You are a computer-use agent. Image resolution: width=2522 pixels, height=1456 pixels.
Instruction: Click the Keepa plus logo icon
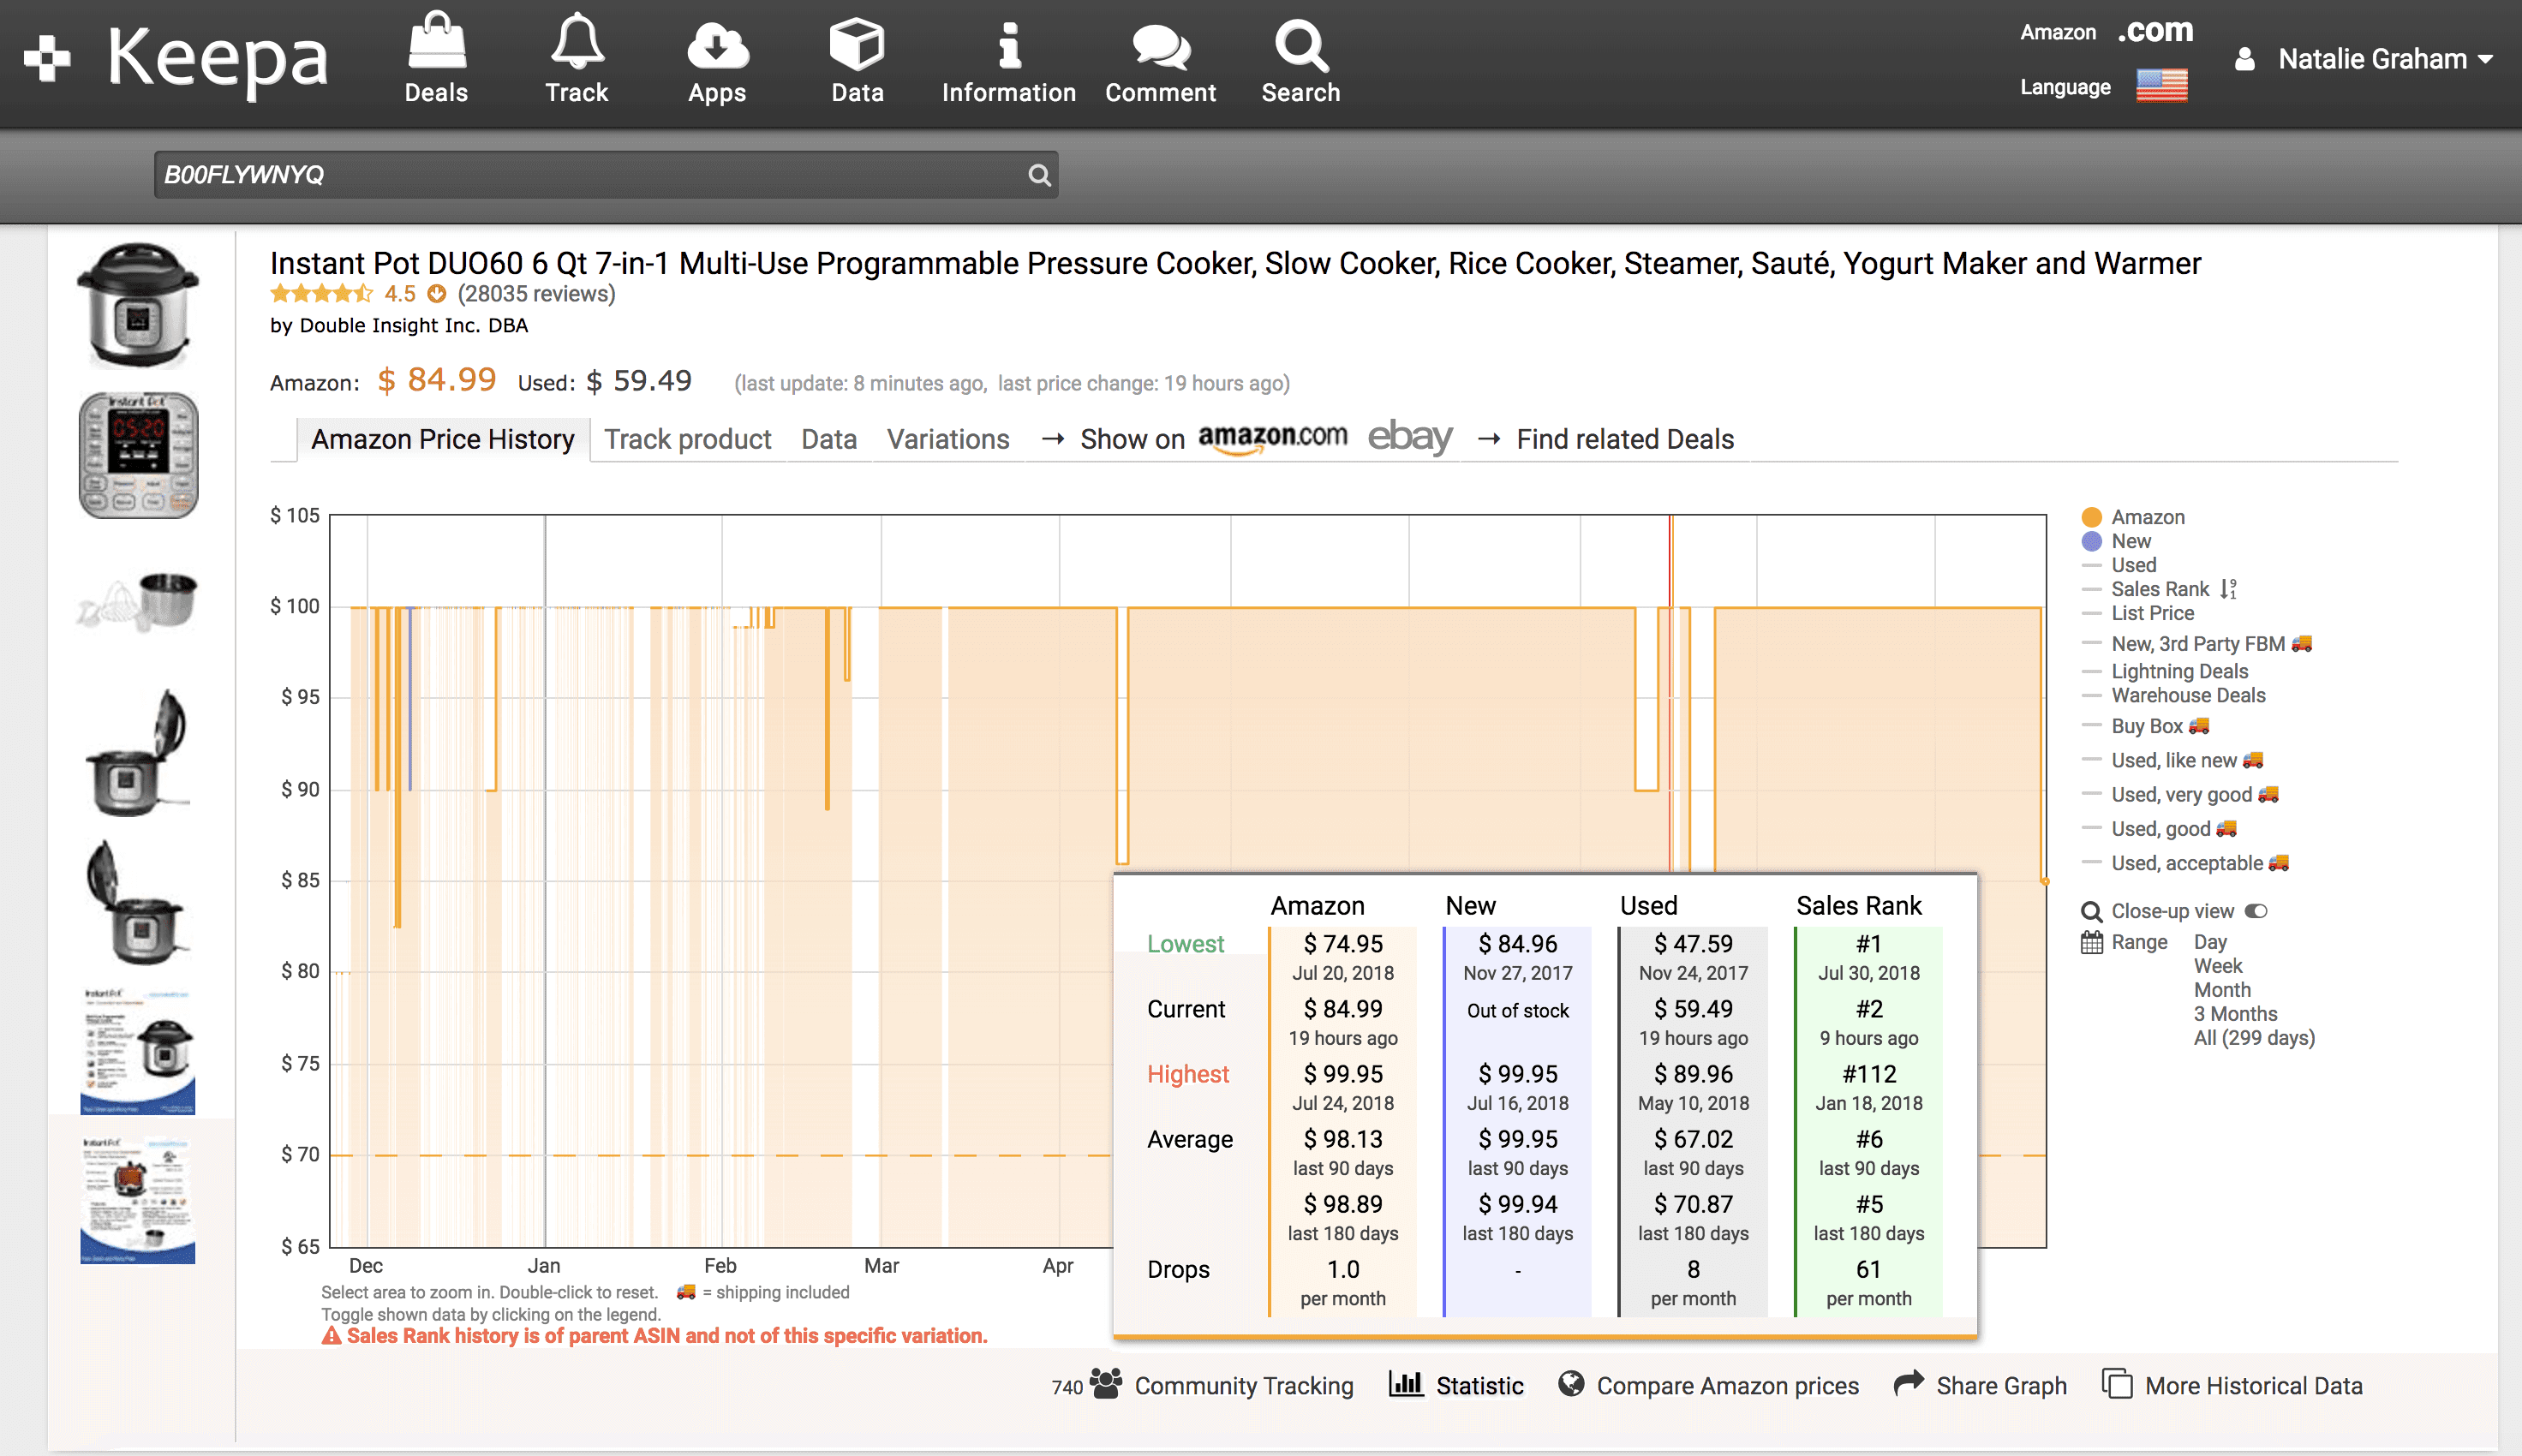pyautogui.click(x=47, y=58)
